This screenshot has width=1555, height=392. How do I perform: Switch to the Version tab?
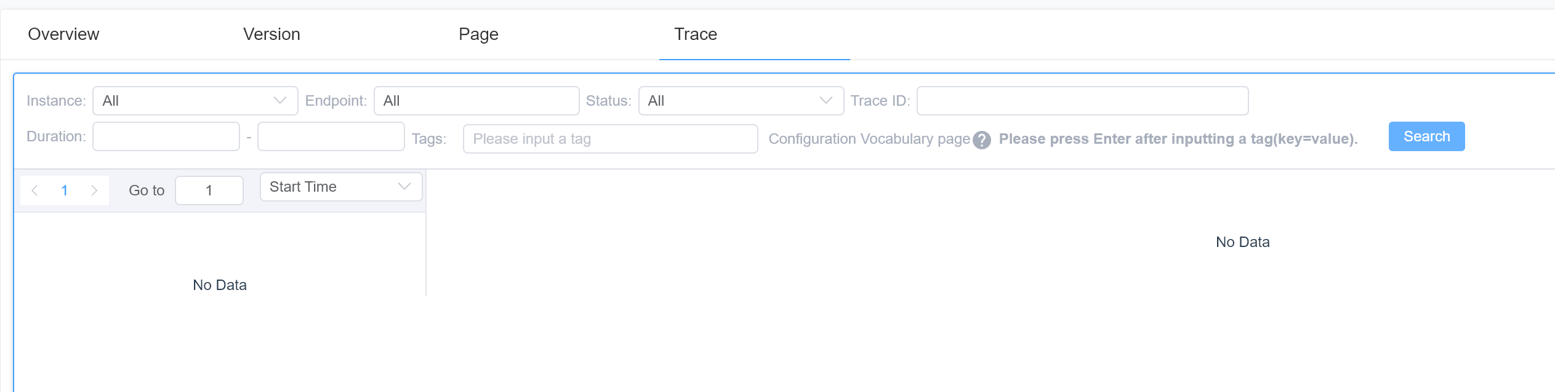tap(271, 34)
